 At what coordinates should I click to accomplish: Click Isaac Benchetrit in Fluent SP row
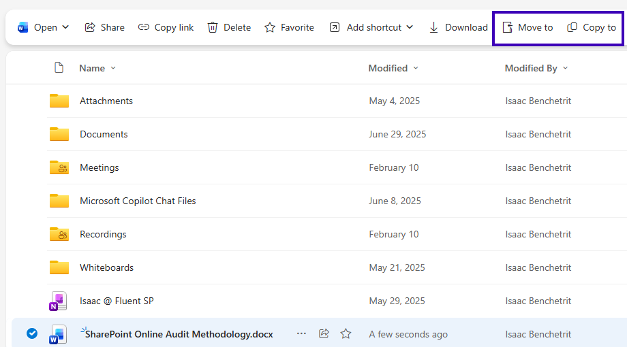click(538, 301)
